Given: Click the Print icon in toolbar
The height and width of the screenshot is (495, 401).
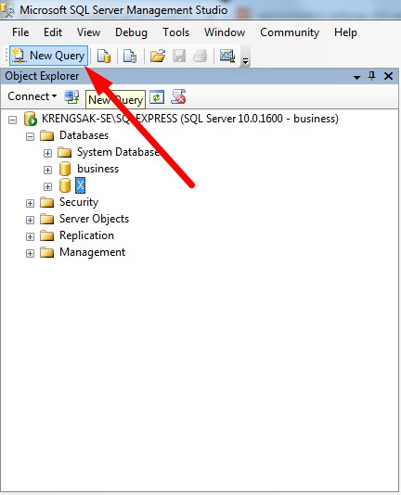Looking at the screenshot, I should [200, 57].
